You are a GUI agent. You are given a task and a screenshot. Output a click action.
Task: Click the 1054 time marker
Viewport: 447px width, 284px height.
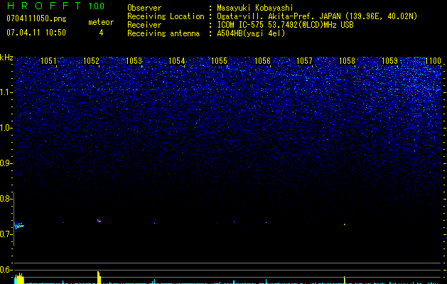tap(176, 61)
